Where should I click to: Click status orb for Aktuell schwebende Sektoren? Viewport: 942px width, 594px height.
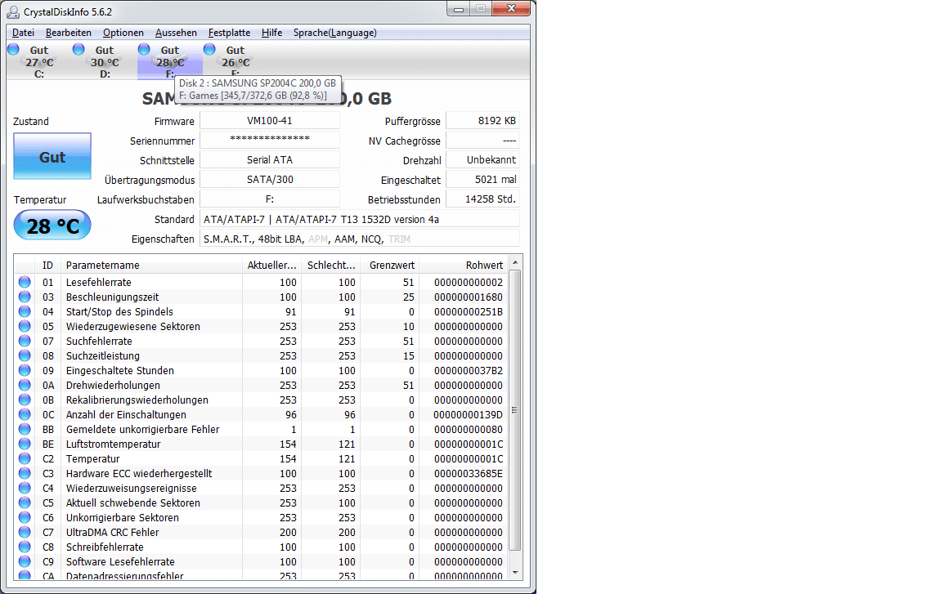tap(25, 502)
